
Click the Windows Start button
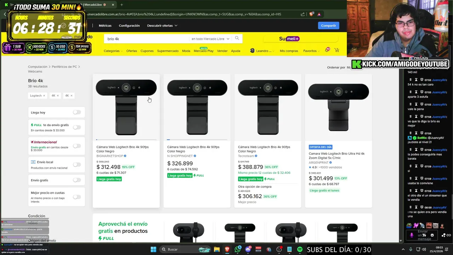click(x=153, y=249)
